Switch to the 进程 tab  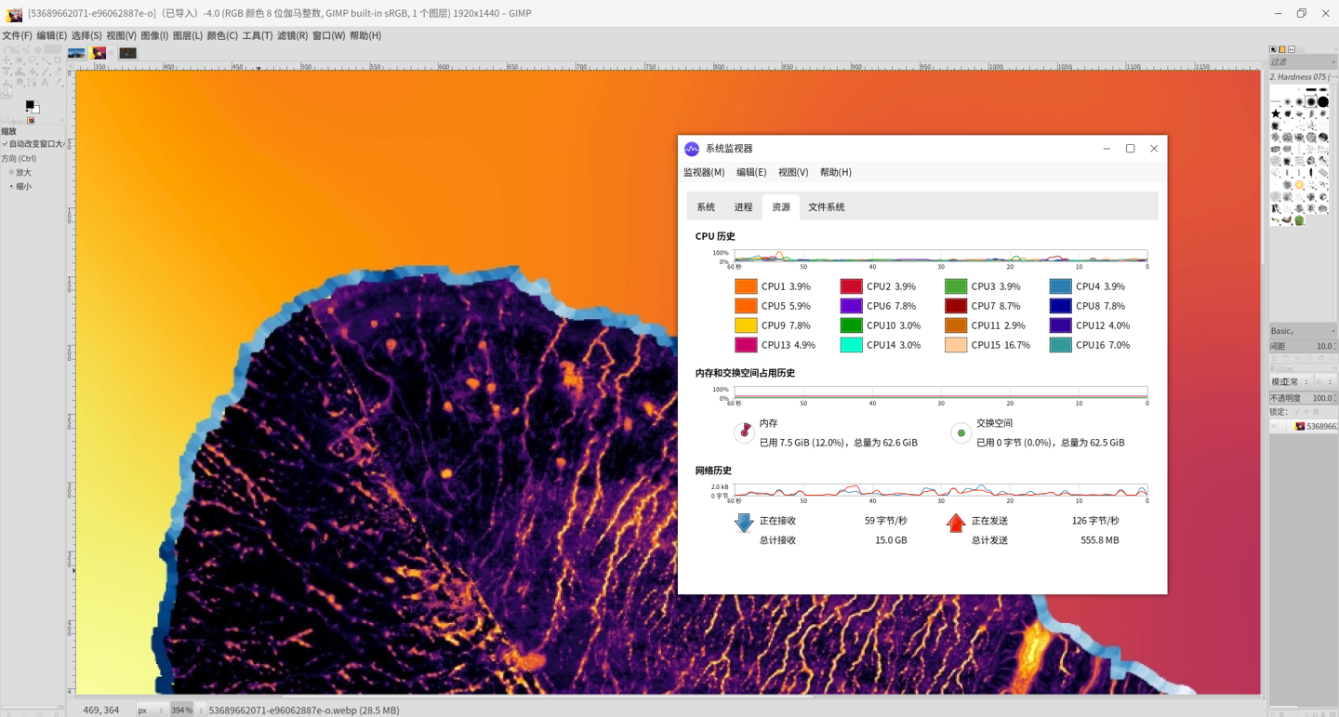click(743, 207)
